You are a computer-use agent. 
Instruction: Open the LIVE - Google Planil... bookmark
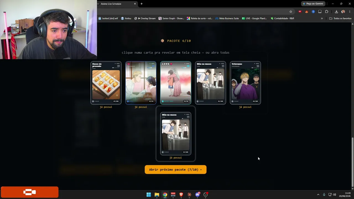254,19
